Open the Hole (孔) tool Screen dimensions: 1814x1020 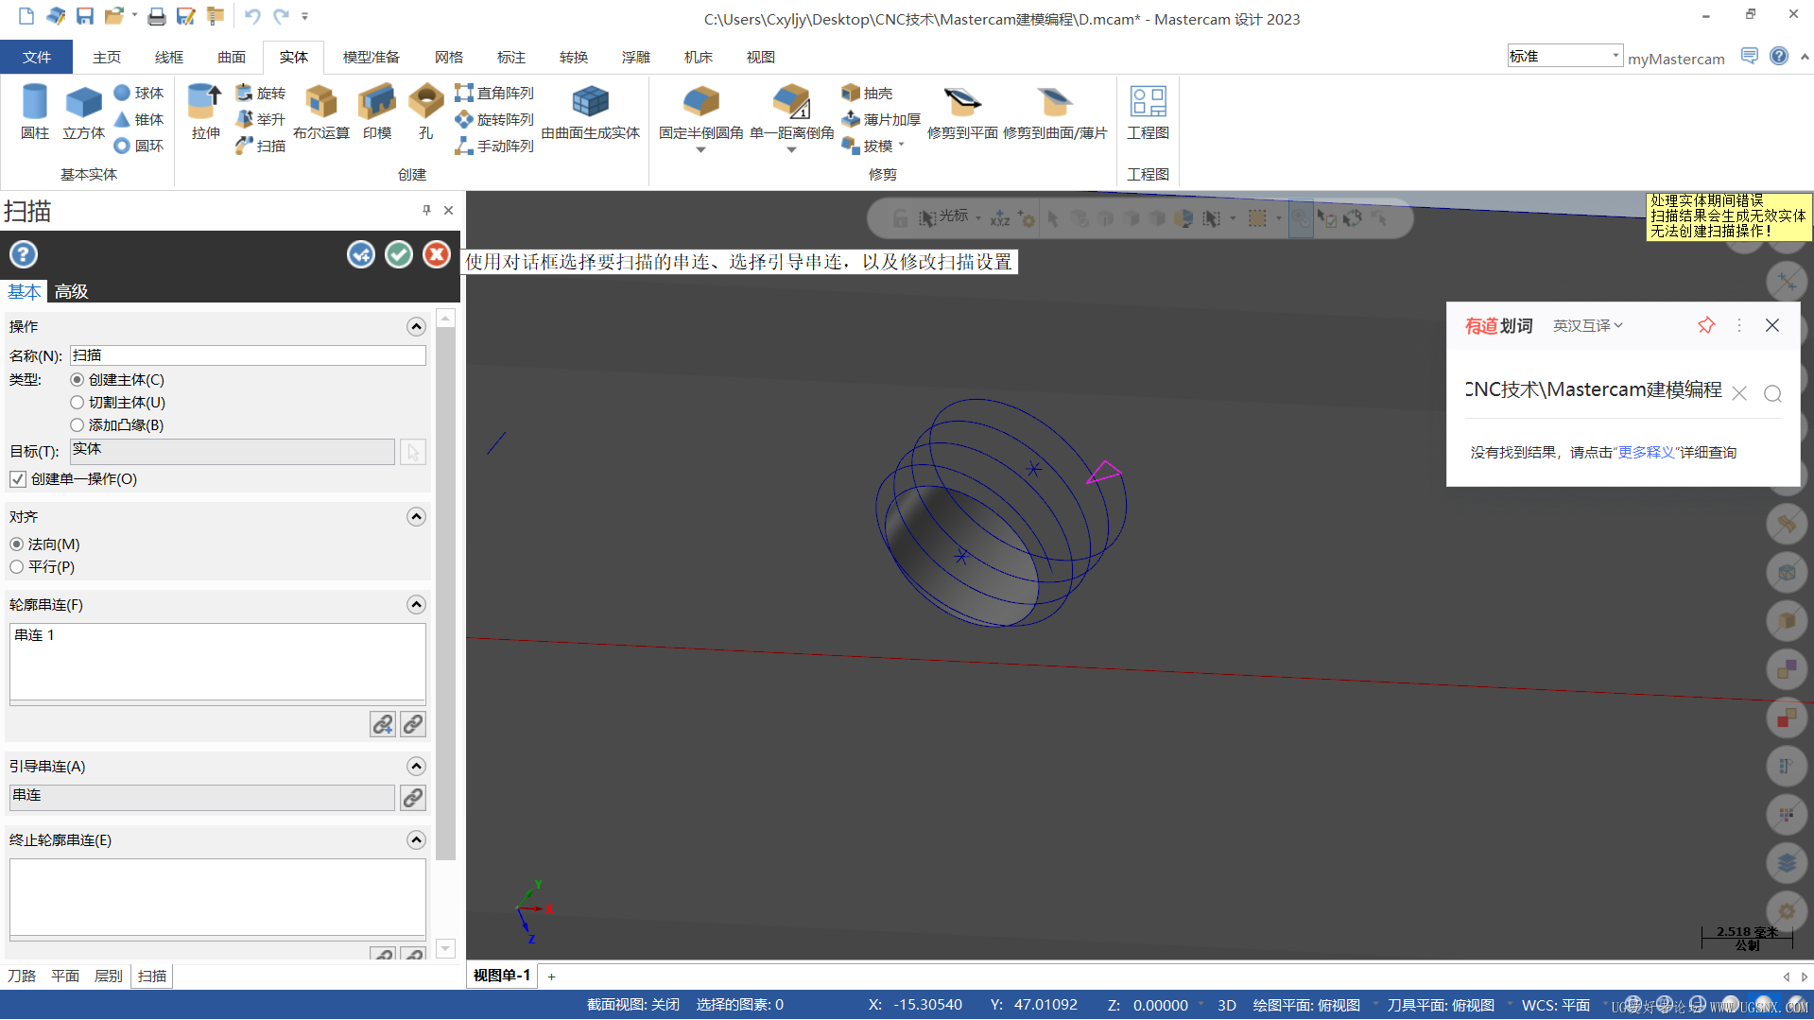(426, 112)
